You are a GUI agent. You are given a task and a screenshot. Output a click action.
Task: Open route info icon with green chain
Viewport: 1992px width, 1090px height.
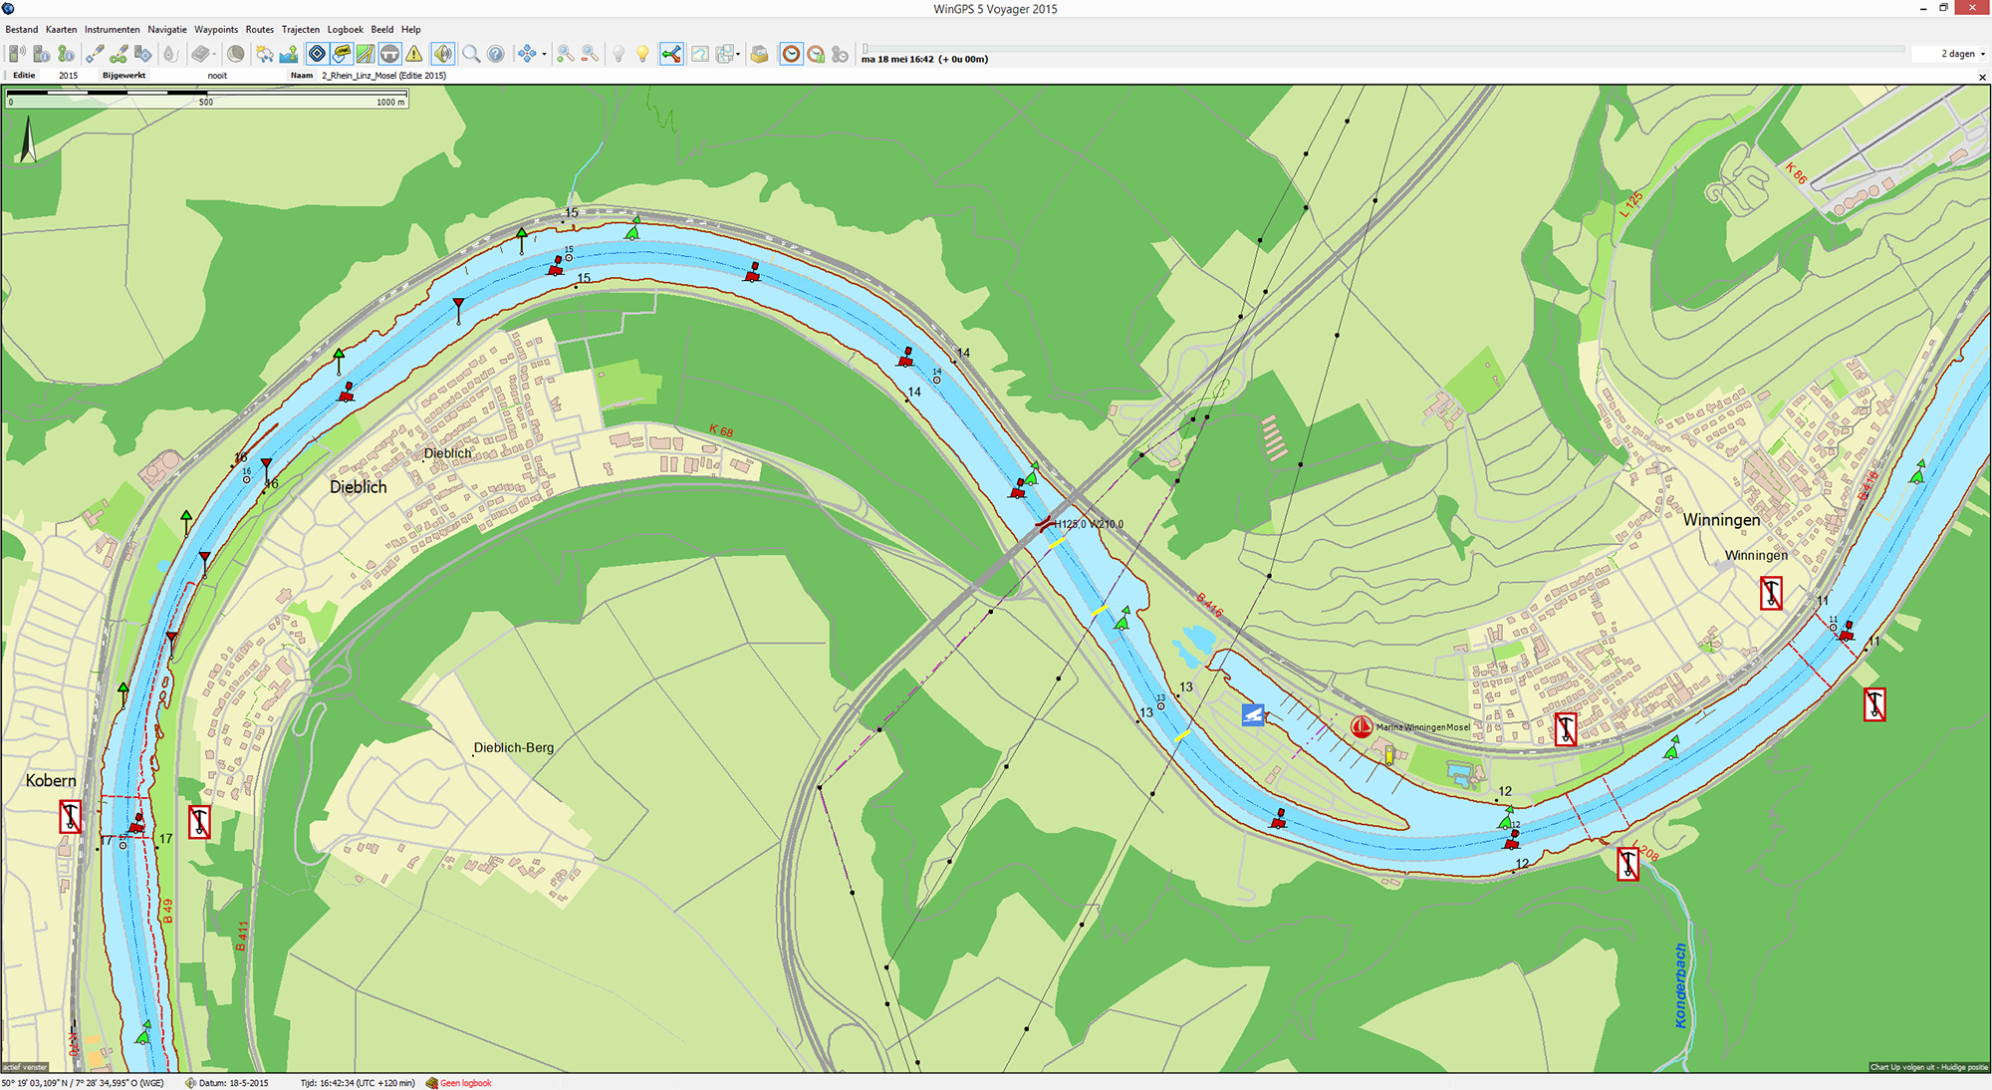pyautogui.click(x=66, y=54)
